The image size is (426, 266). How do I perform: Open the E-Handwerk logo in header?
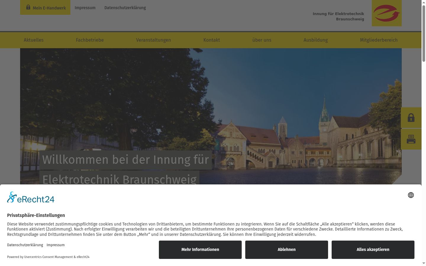pyautogui.click(x=387, y=13)
